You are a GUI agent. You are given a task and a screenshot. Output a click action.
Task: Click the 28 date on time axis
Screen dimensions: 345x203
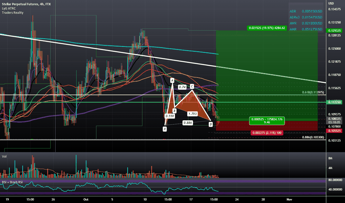[263, 199]
